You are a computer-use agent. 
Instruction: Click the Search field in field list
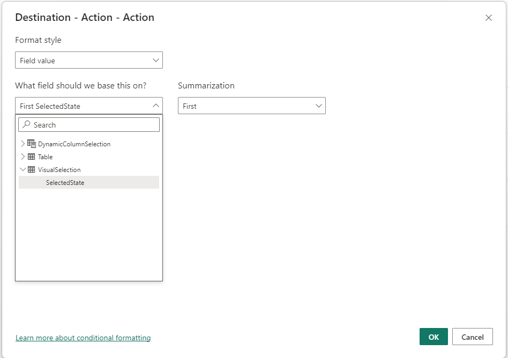coord(89,125)
